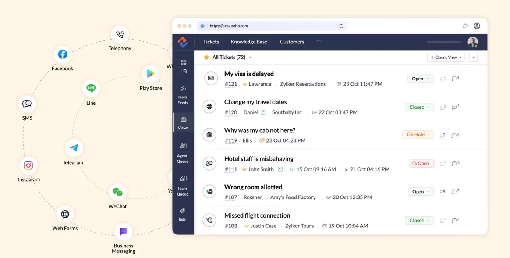
Task: View thread count on ticket #107
Action: 443,191
